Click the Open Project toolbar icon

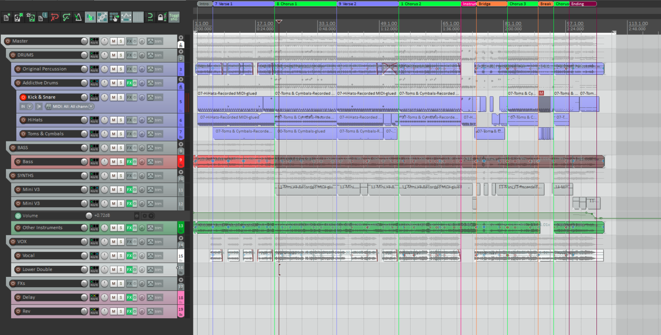coord(19,18)
